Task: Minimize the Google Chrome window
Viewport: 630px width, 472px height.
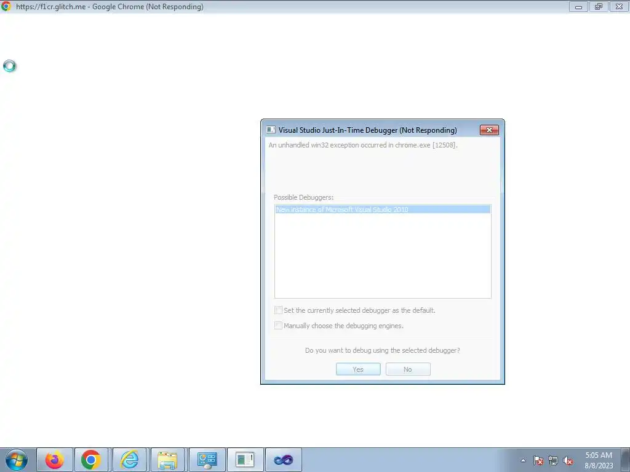Action: tap(578, 6)
